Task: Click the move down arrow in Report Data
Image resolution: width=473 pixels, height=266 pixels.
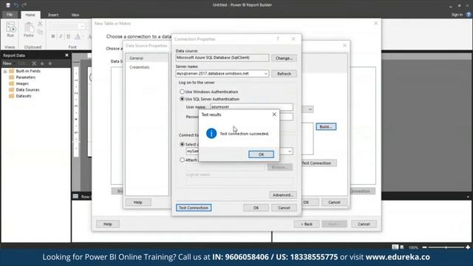Action: [50, 64]
